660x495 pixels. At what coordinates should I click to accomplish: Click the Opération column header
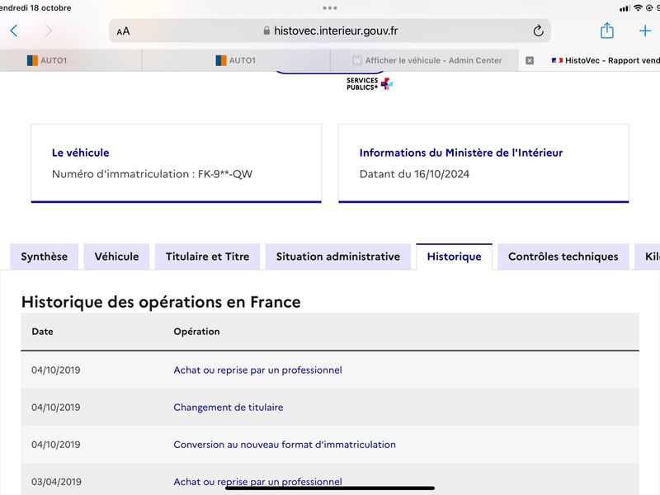[x=196, y=332]
